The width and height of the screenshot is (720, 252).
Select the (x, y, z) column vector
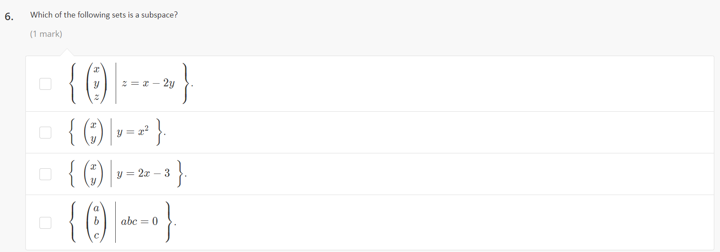point(97,83)
